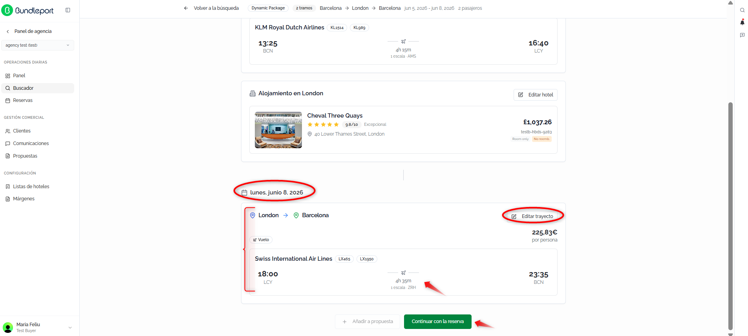Viewport: 748px width, 336px height.
Task: Open search via top-right magnifier icon
Action: pos(742,10)
